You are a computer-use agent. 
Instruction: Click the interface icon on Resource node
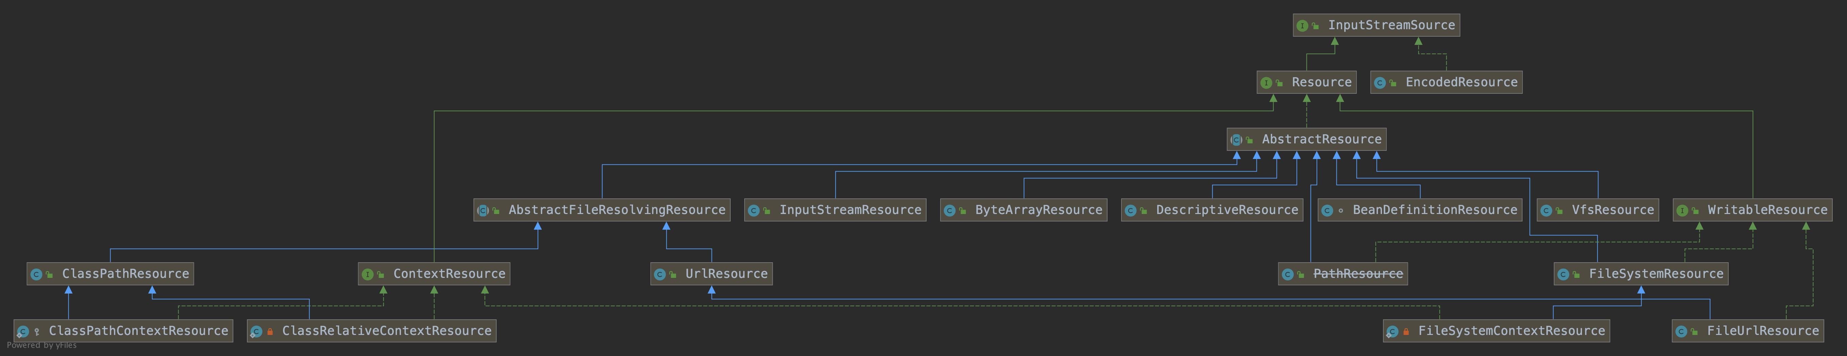point(1266,83)
